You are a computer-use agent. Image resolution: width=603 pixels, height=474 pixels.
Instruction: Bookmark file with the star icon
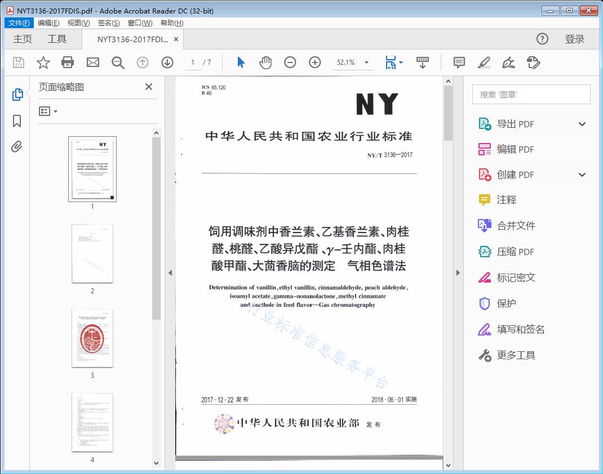click(43, 62)
